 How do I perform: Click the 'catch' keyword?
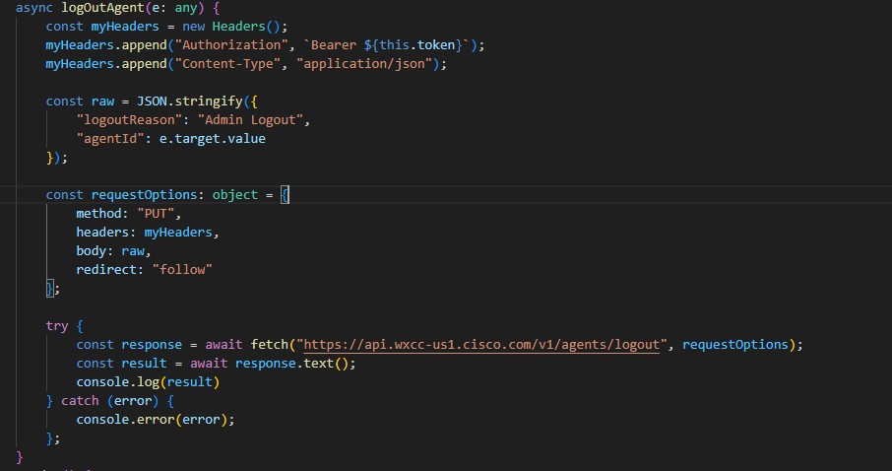coord(80,401)
